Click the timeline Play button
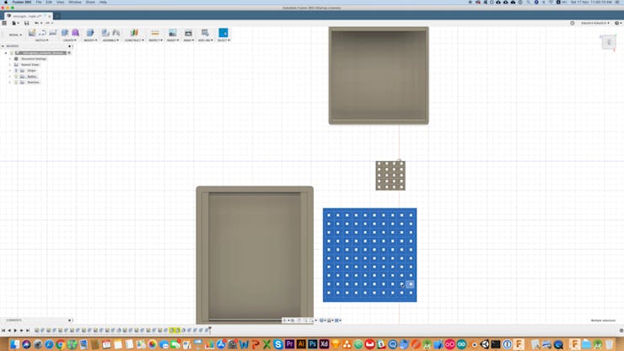 pos(15,330)
